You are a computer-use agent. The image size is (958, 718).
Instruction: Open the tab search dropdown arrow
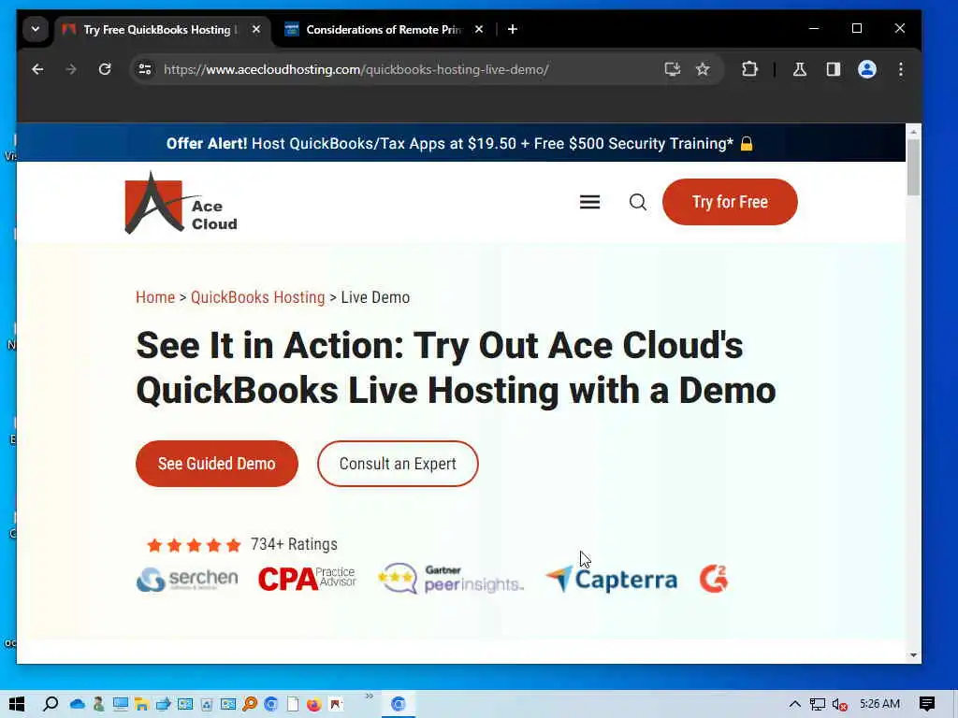36,29
